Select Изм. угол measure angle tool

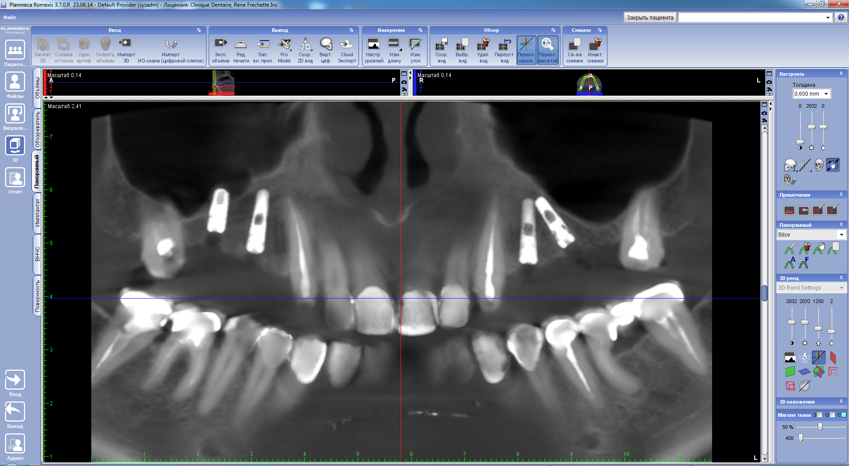coord(415,50)
